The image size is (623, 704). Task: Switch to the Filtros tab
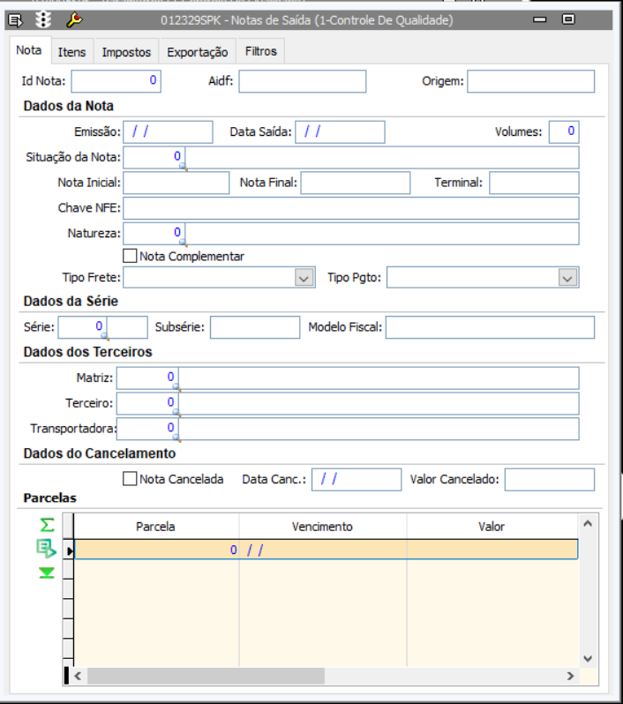click(x=261, y=52)
